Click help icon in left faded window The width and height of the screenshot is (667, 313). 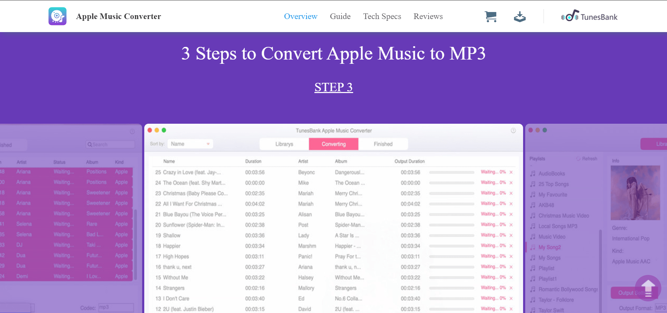[132, 131]
